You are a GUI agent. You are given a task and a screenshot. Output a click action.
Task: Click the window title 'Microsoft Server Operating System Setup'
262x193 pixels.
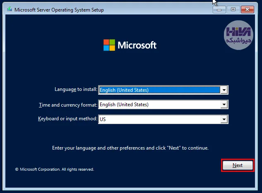(x=59, y=10)
